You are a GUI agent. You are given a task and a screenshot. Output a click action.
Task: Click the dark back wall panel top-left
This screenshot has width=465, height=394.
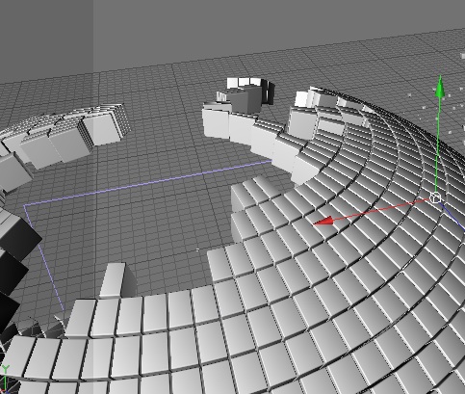[46, 39]
